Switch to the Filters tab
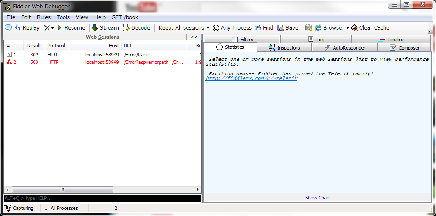The height and width of the screenshot is (216, 436). click(242, 40)
